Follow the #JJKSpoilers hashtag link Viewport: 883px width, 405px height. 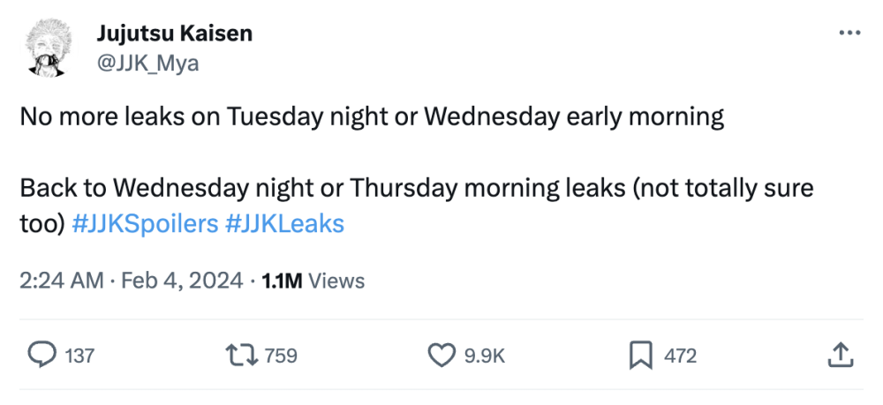pos(144,224)
